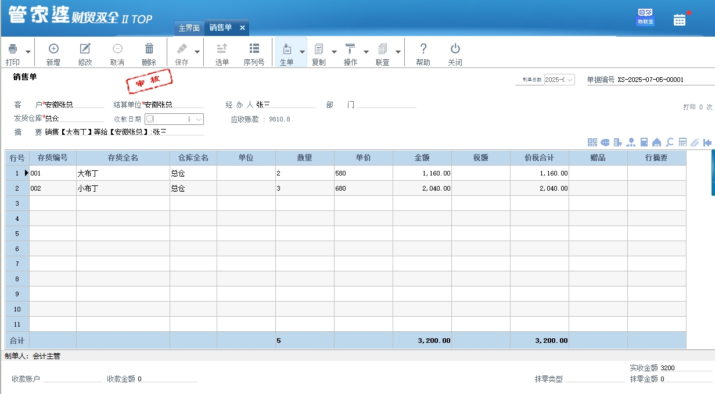Click the 存货全名 column header
715x394 pixels.
[123, 157]
